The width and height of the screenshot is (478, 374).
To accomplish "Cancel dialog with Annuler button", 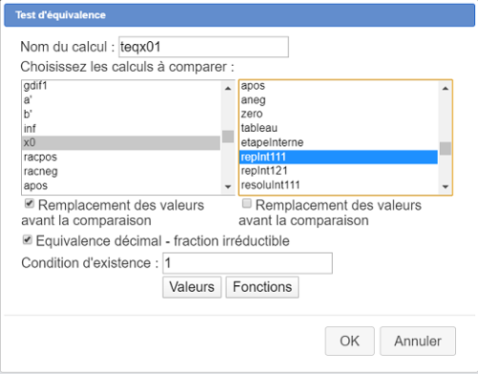I will click(x=418, y=341).
